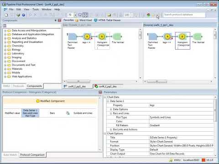The image size is (219, 164).
Task: Select the source pane Delimited Text Reader component
Action: pyautogui.click(x=153, y=41)
